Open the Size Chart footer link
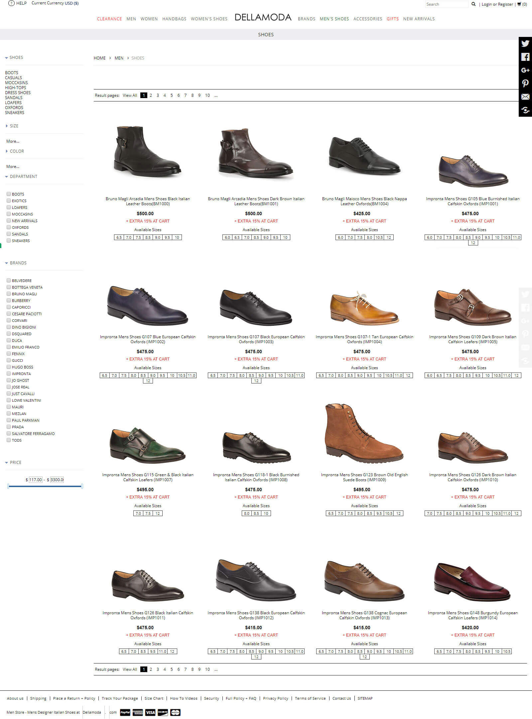This screenshot has width=532, height=719. [154, 698]
